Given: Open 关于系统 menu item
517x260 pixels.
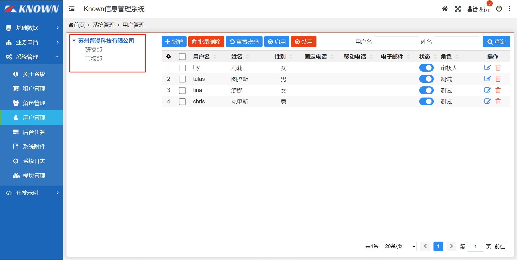Looking at the screenshot, I should coord(31,74).
